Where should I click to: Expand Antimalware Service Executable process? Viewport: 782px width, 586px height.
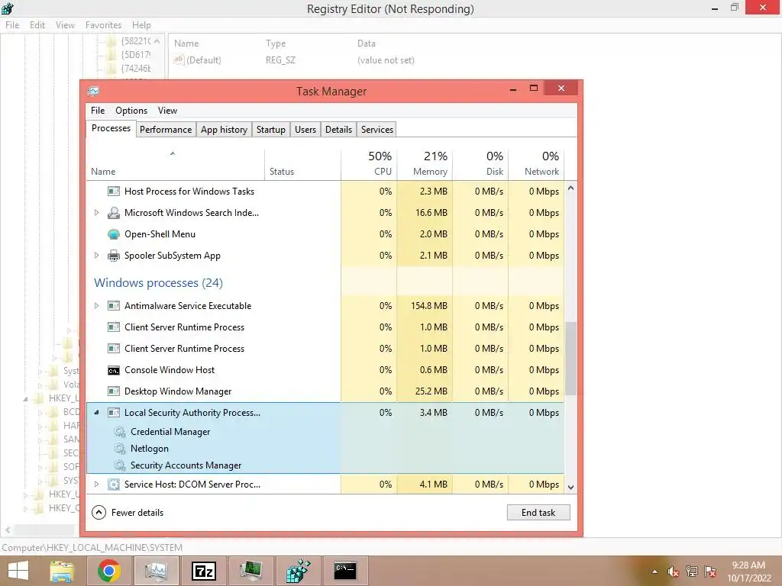[x=97, y=306]
